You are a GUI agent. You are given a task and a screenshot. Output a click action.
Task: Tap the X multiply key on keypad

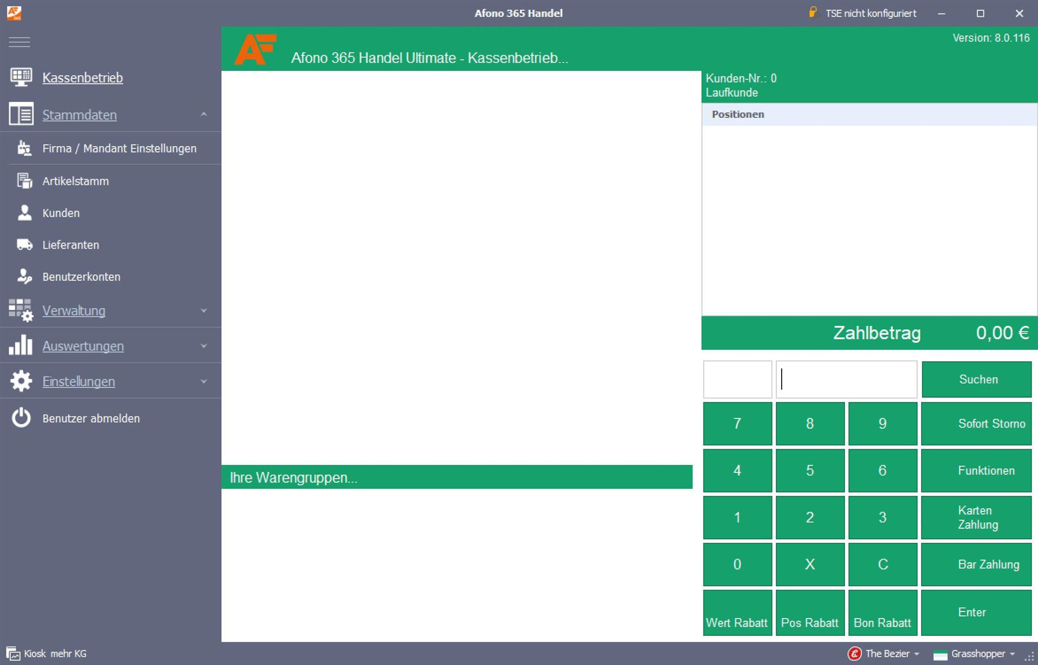(810, 564)
